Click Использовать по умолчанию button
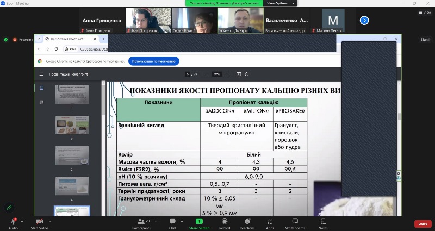The width and height of the screenshot is (435, 231). point(154,61)
